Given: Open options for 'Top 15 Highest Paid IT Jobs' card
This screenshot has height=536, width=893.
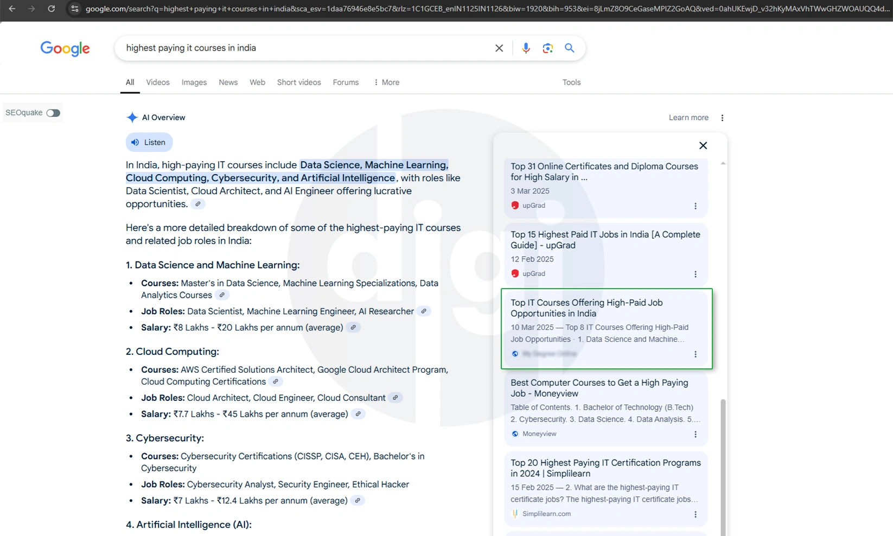Looking at the screenshot, I should [696, 275].
